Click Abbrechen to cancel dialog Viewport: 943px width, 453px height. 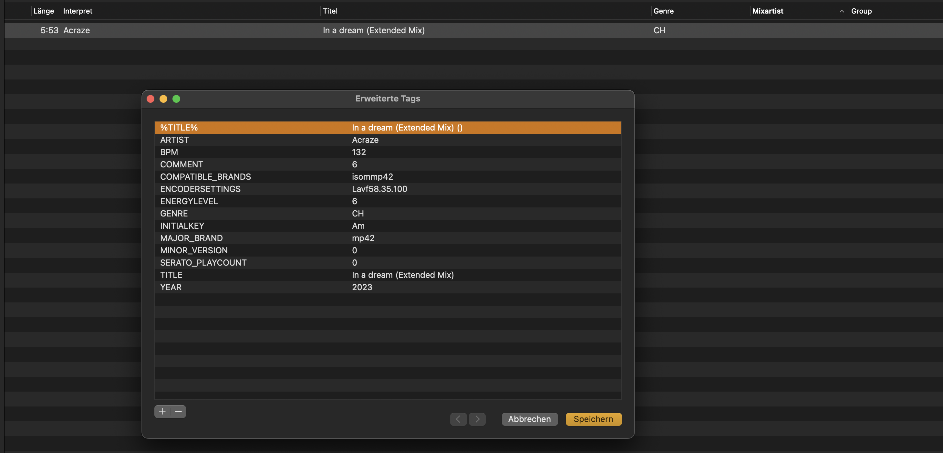pos(529,419)
